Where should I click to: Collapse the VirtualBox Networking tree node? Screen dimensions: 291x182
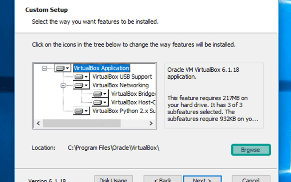click(x=63, y=86)
